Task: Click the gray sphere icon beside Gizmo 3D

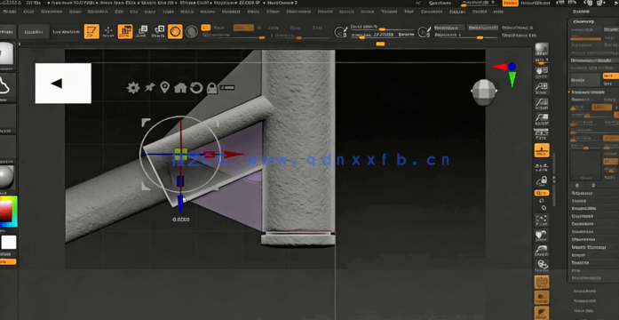Action: coord(192,31)
